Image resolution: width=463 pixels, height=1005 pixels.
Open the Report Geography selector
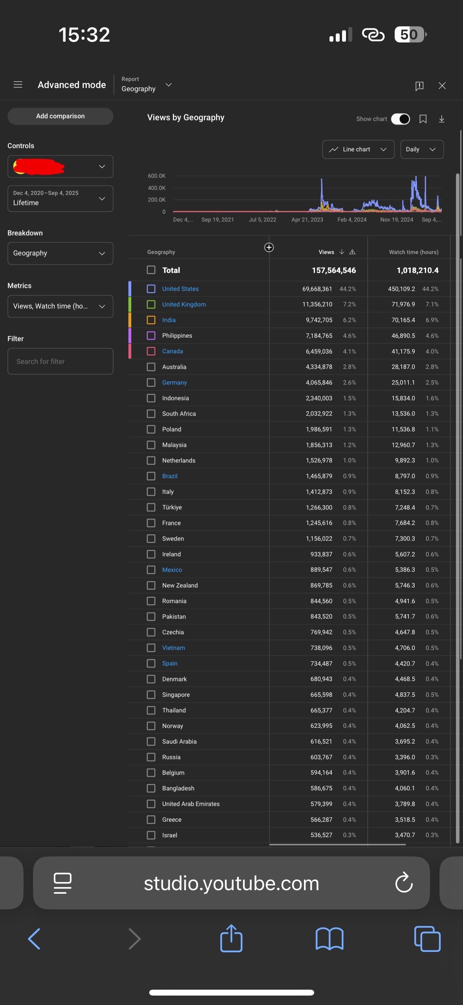tap(146, 85)
